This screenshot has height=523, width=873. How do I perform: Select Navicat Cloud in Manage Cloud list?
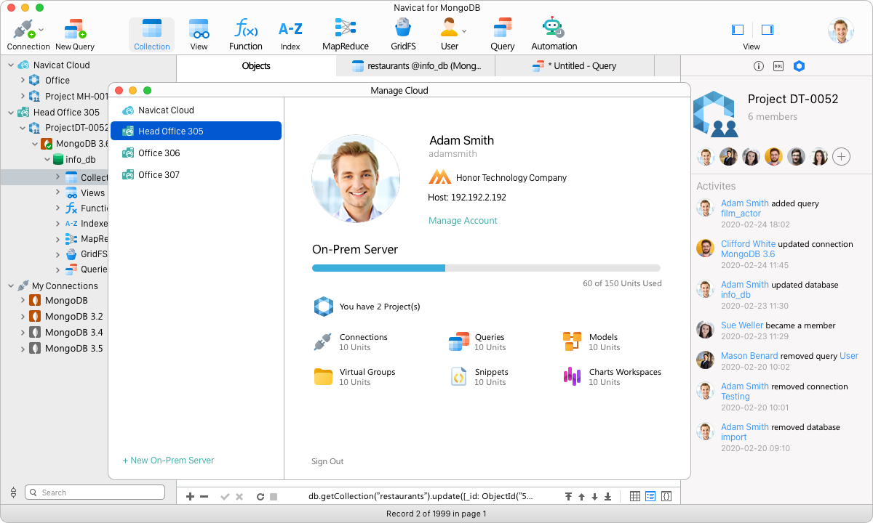[x=196, y=110]
